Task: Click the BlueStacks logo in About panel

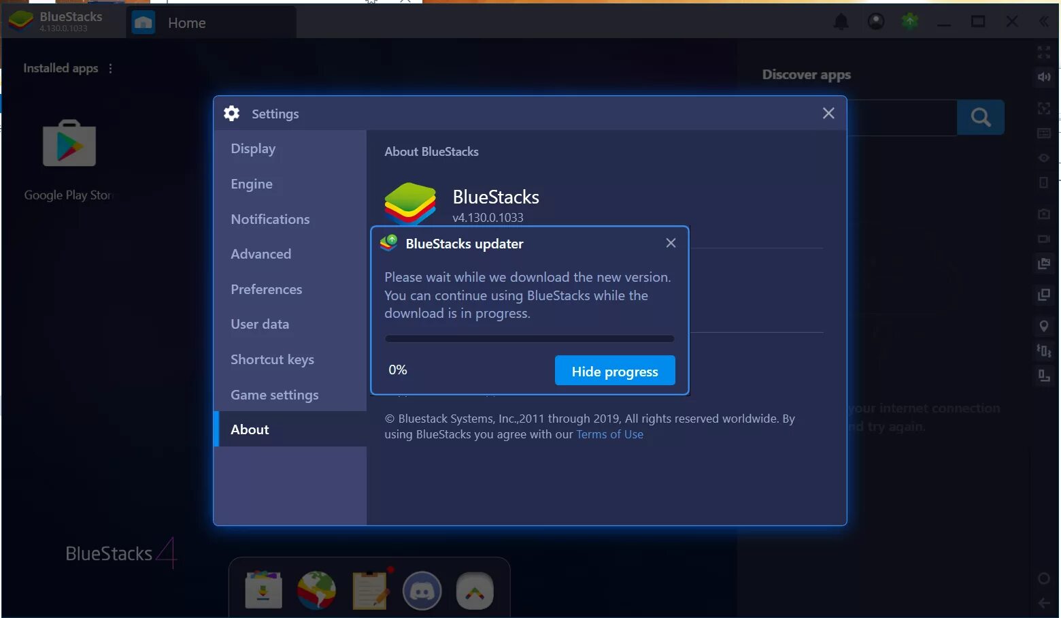Action: coord(410,203)
